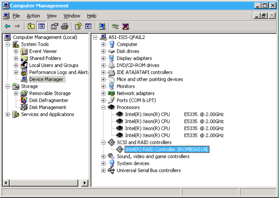
Task: Open the Help menu
Action: pos(92,16)
